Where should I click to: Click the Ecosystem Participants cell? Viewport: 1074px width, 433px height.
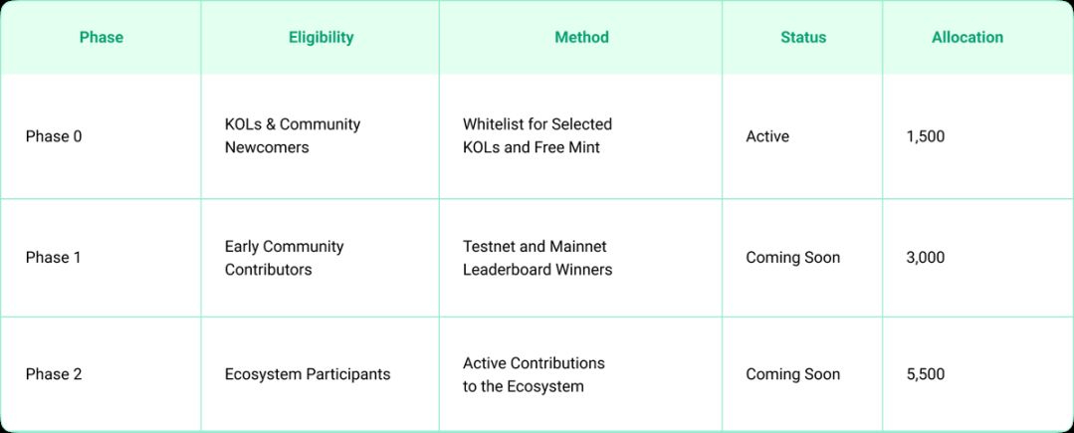coord(308,374)
